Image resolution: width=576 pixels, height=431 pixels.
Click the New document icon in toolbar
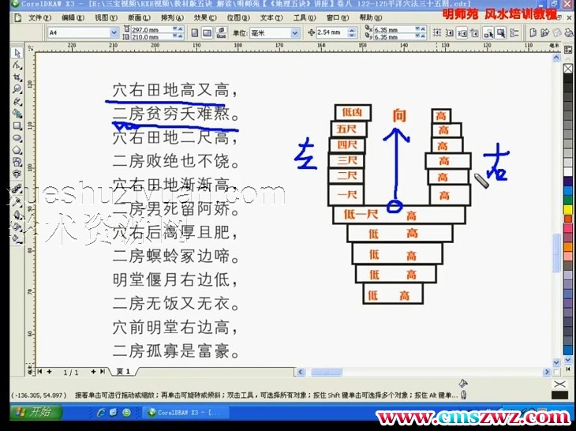tap(533, 32)
